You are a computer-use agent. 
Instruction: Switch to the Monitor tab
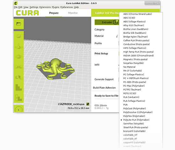pos(73,13)
